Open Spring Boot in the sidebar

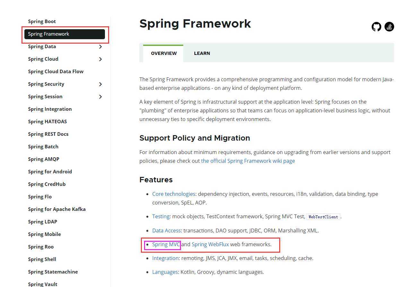[x=42, y=22]
